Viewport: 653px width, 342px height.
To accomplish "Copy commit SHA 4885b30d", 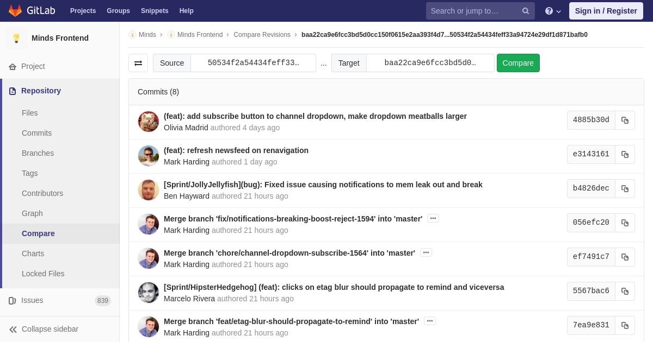I will pos(625,120).
